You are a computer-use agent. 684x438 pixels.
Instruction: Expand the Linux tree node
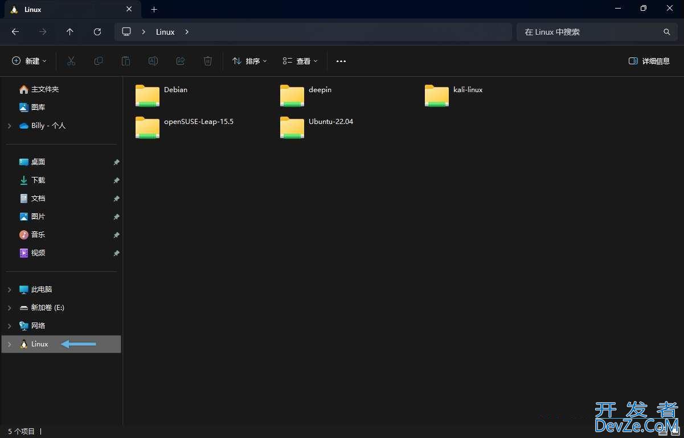[x=9, y=344]
